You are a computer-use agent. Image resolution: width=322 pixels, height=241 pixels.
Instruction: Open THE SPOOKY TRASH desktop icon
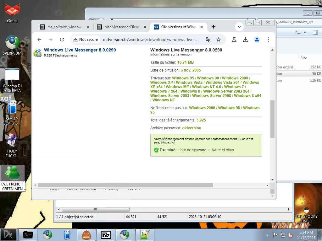pos(306,215)
